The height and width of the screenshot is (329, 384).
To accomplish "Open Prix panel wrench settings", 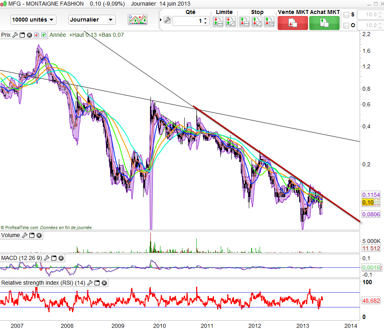I will (15, 35).
